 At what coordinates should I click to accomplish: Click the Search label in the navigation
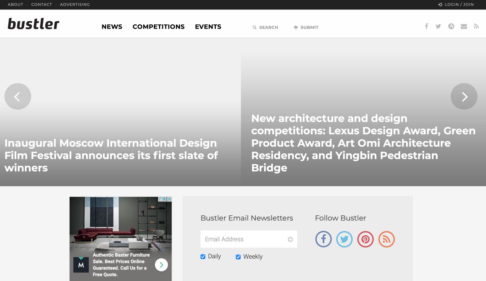click(269, 27)
